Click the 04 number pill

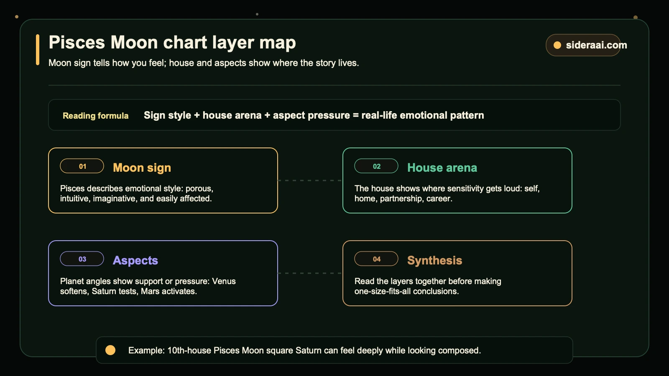[376, 259]
